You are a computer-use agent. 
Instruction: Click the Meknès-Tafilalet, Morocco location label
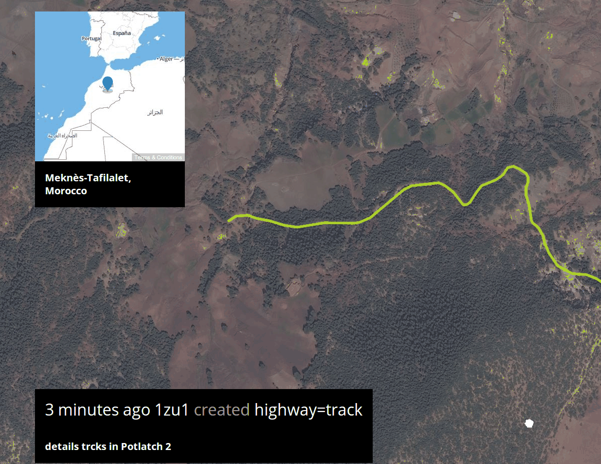pos(88,184)
